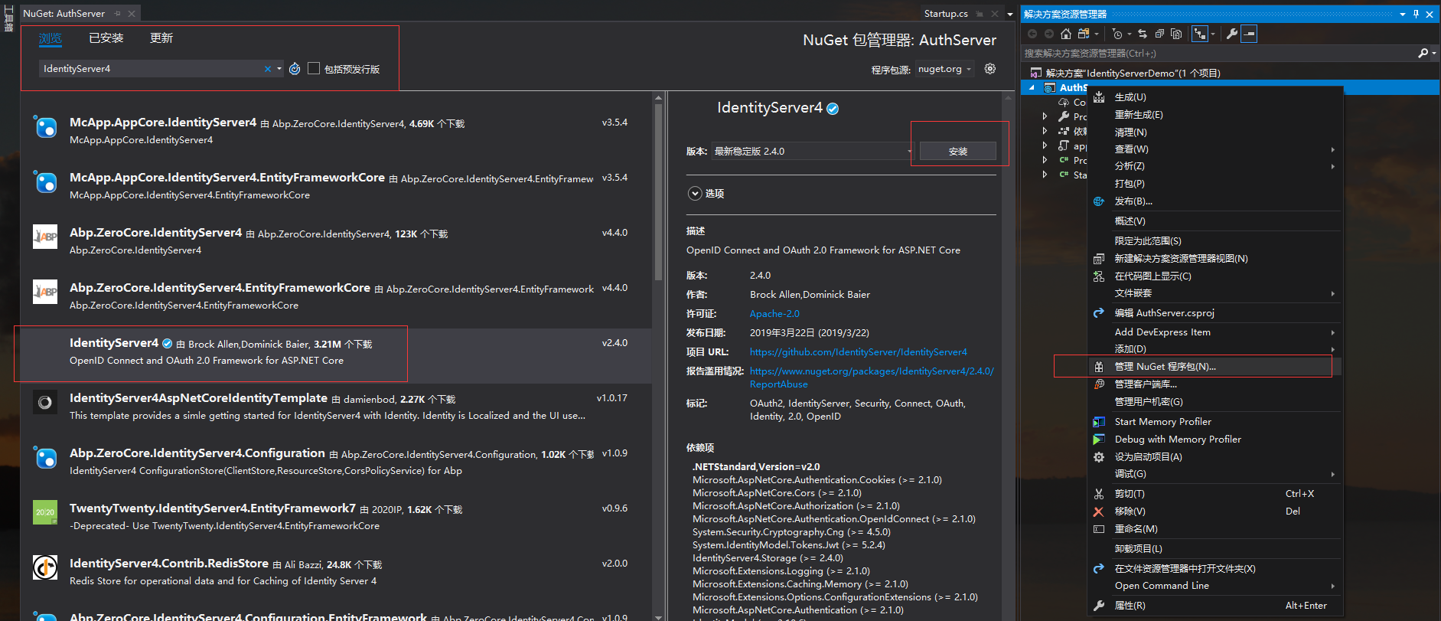
Task: Open the search box history dropdown arrow
Action: 279,69
